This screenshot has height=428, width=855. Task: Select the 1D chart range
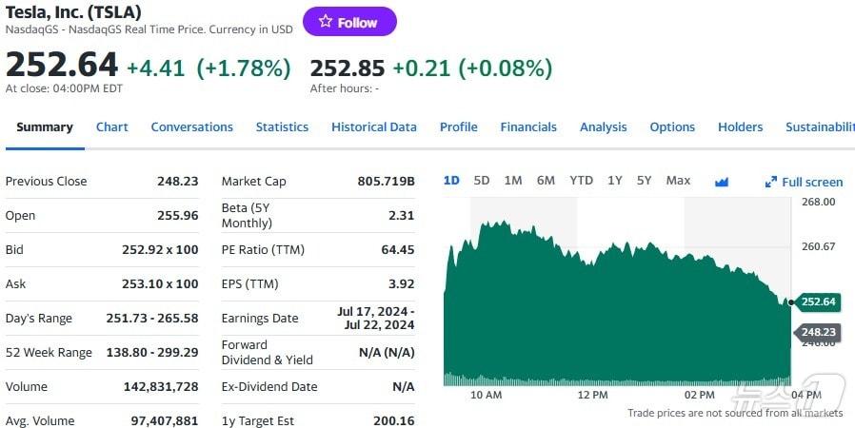point(451,181)
